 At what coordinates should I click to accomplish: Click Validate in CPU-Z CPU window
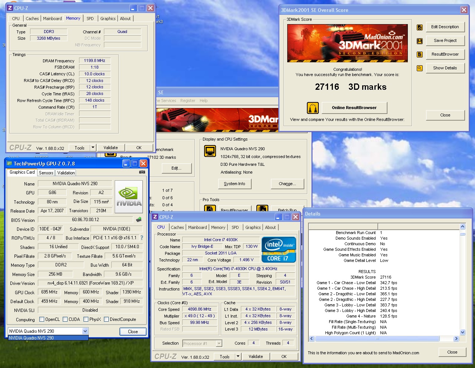tap(256, 356)
